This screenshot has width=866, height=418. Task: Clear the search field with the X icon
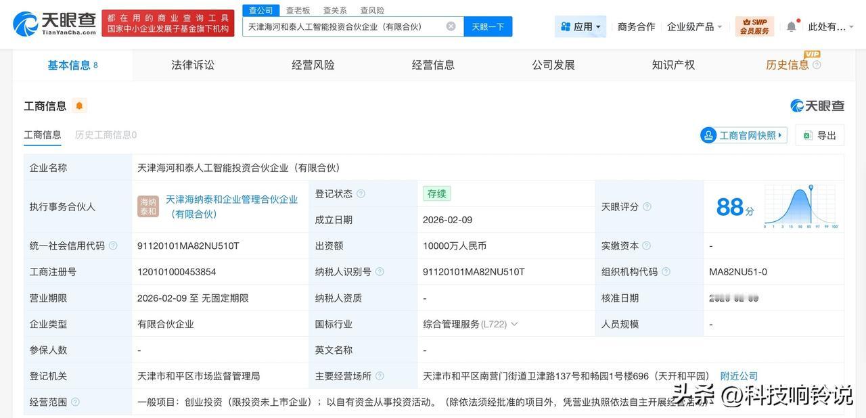[x=451, y=26]
